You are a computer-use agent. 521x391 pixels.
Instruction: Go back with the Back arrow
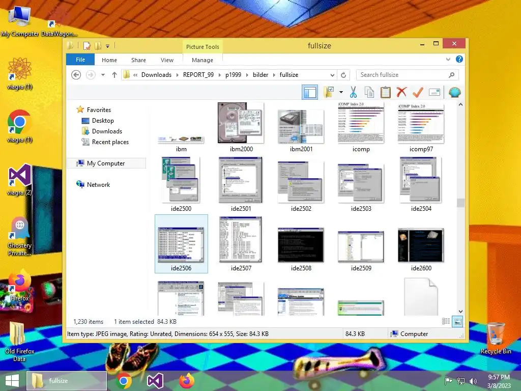pyautogui.click(x=76, y=75)
